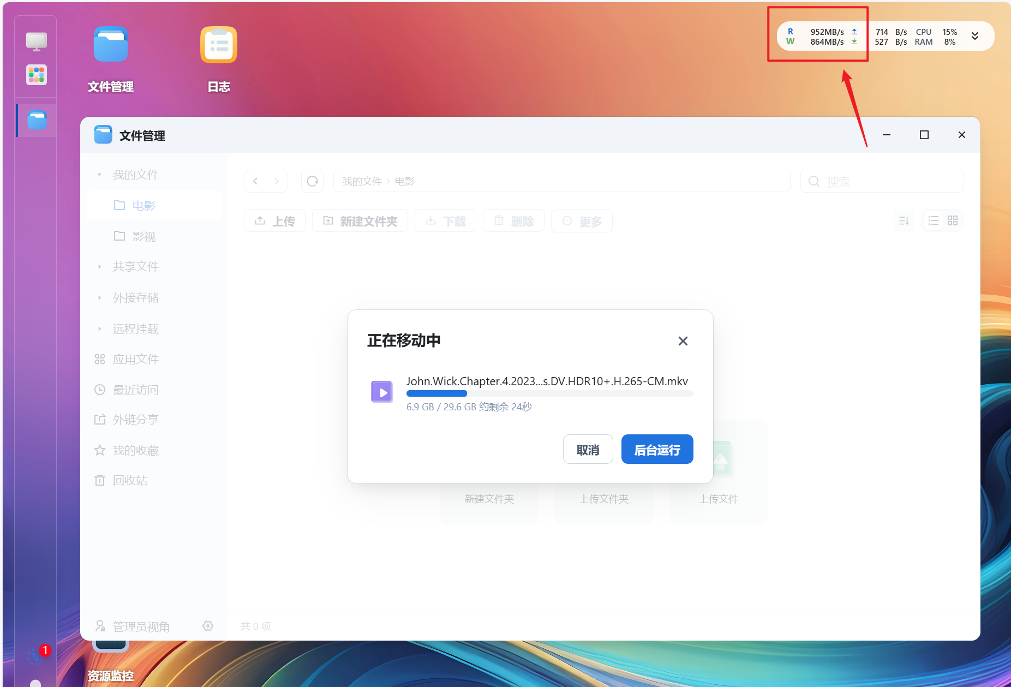
Task: Click the desktop monitor icon in left dock
Action: (x=37, y=41)
